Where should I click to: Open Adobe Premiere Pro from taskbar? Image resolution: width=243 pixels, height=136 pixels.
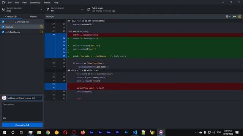point(117,133)
